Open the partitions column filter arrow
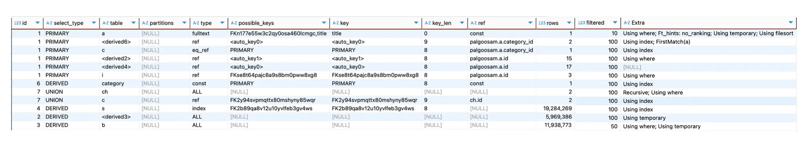Image resolution: width=805 pixels, height=143 pixels. [x=184, y=23]
